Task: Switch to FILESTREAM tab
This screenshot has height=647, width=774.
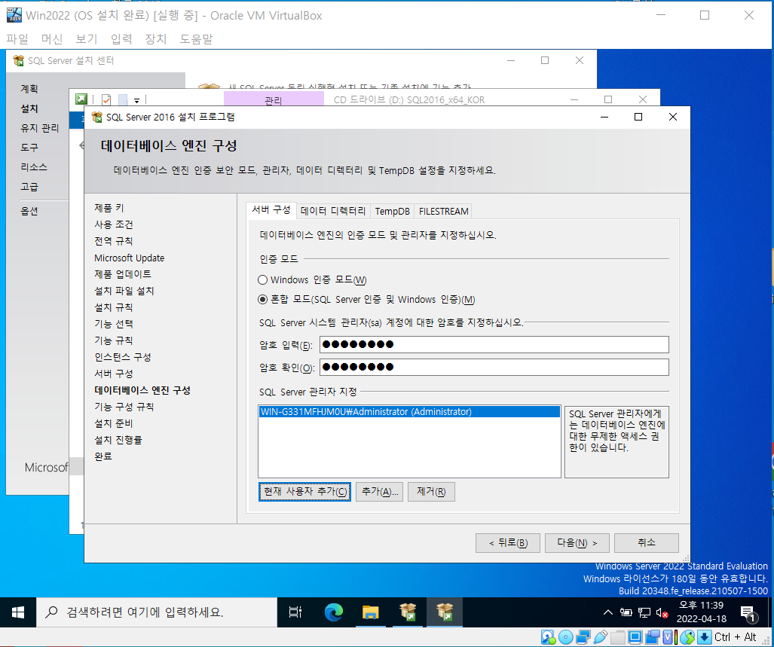Action: click(x=443, y=211)
